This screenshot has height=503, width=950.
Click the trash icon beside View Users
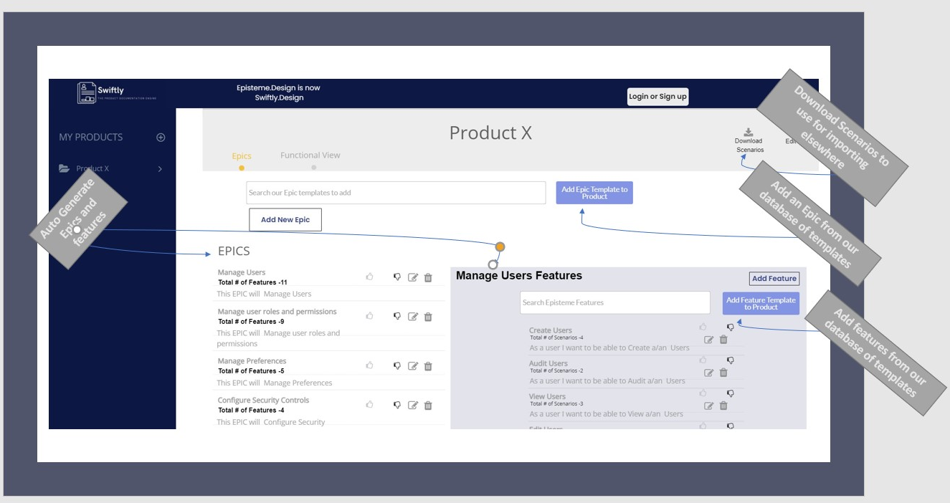724,405
